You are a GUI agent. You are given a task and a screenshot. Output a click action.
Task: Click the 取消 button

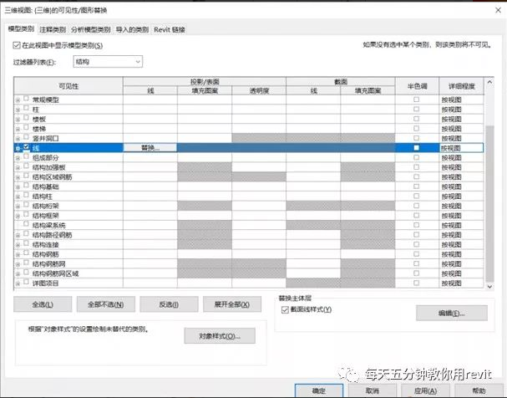(x=373, y=390)
